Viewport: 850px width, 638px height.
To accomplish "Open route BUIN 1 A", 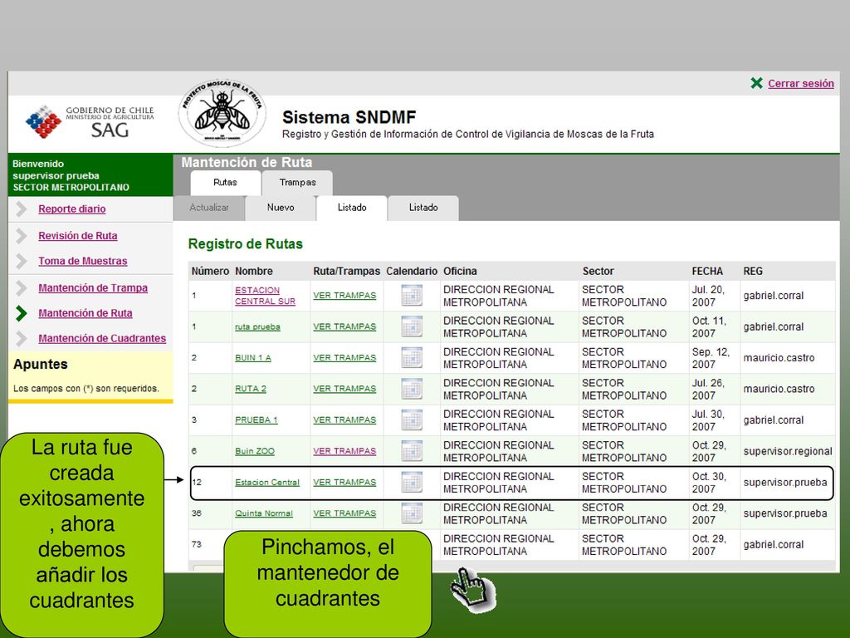I will pyautogui.click(x=252, y=357).
